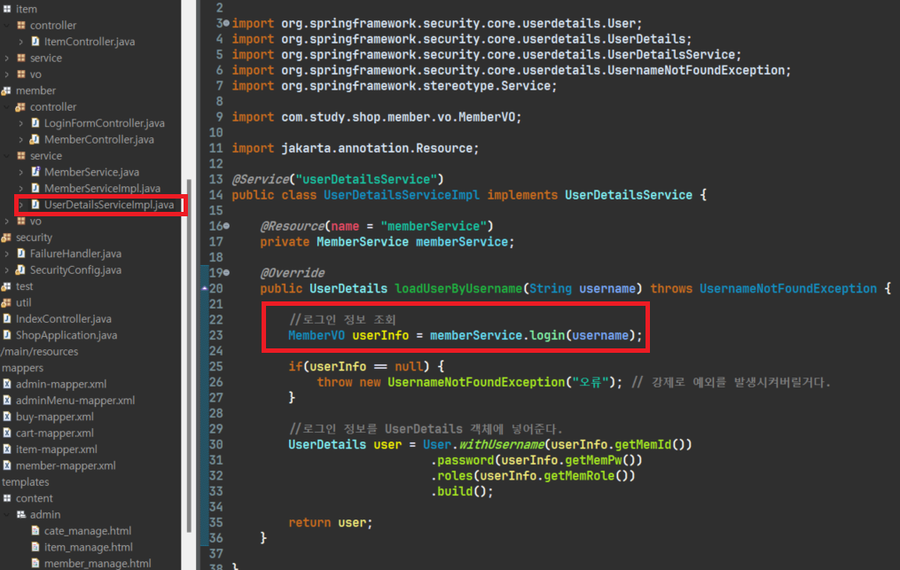Click the cate_manage.html file icon
Screen dimensions: 900x570
(x=35, y=531)
